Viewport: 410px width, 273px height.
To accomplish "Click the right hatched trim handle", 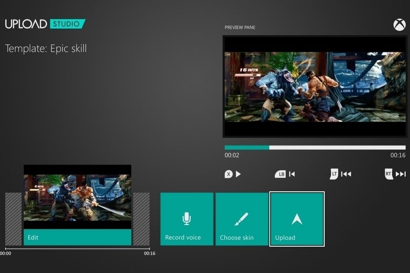I will (141, 219).
